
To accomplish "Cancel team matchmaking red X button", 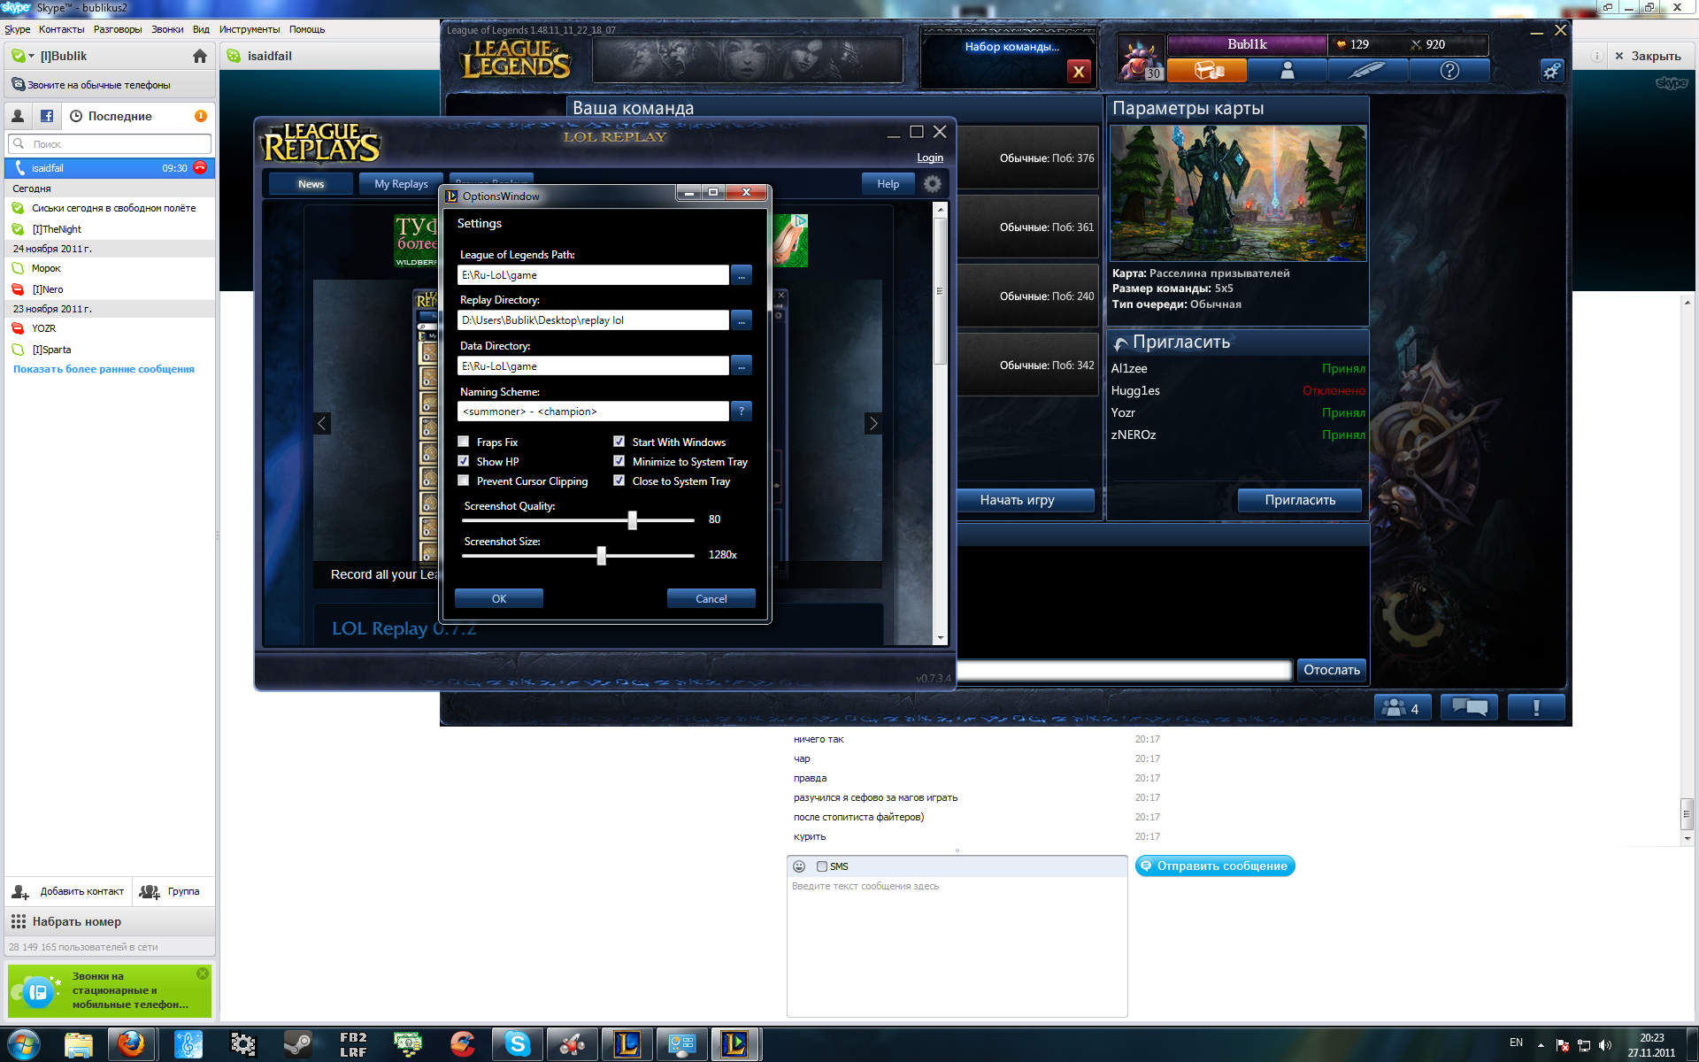I will (1078, 73).
